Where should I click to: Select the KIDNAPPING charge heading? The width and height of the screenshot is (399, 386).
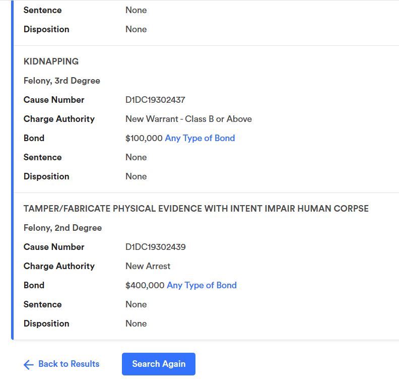click(51, 61)
